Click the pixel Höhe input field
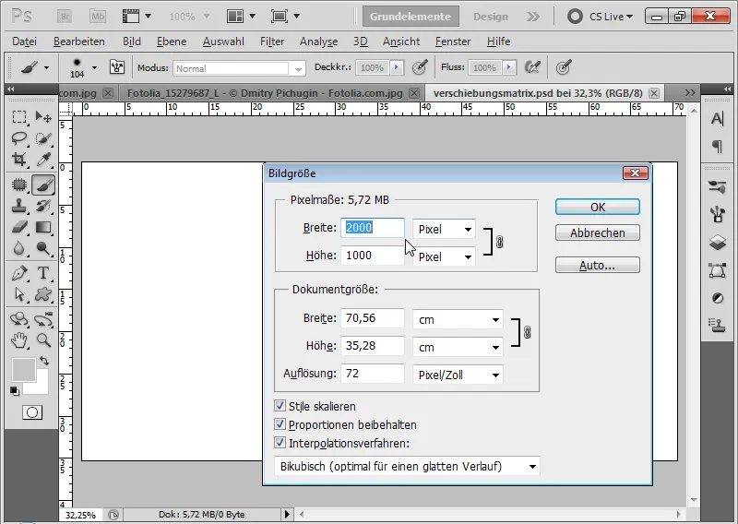The image size is (738, 524). click(373, 256)
